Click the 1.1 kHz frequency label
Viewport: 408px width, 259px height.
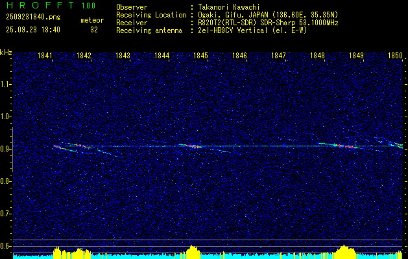6,84
